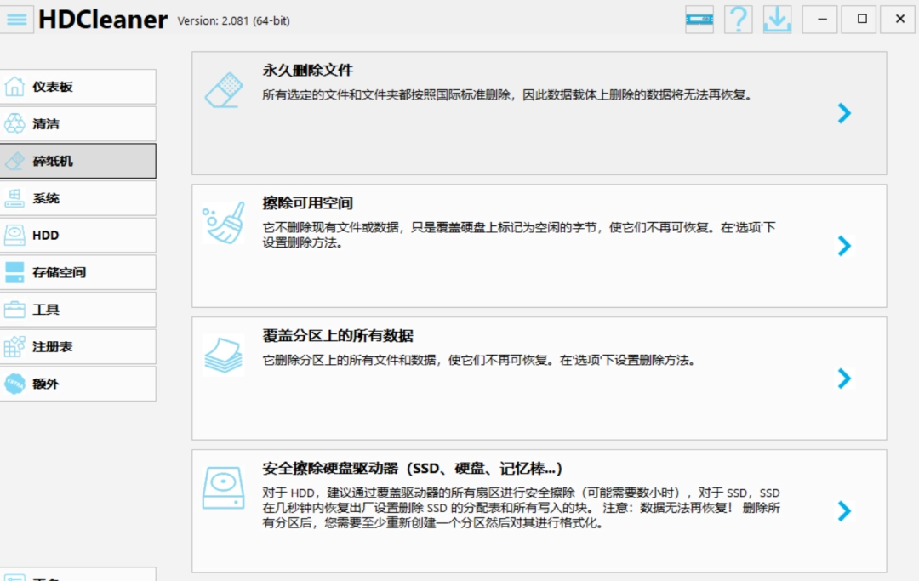Click description text starting 它不删除现有文件或数据

click(x=519, y=235)
